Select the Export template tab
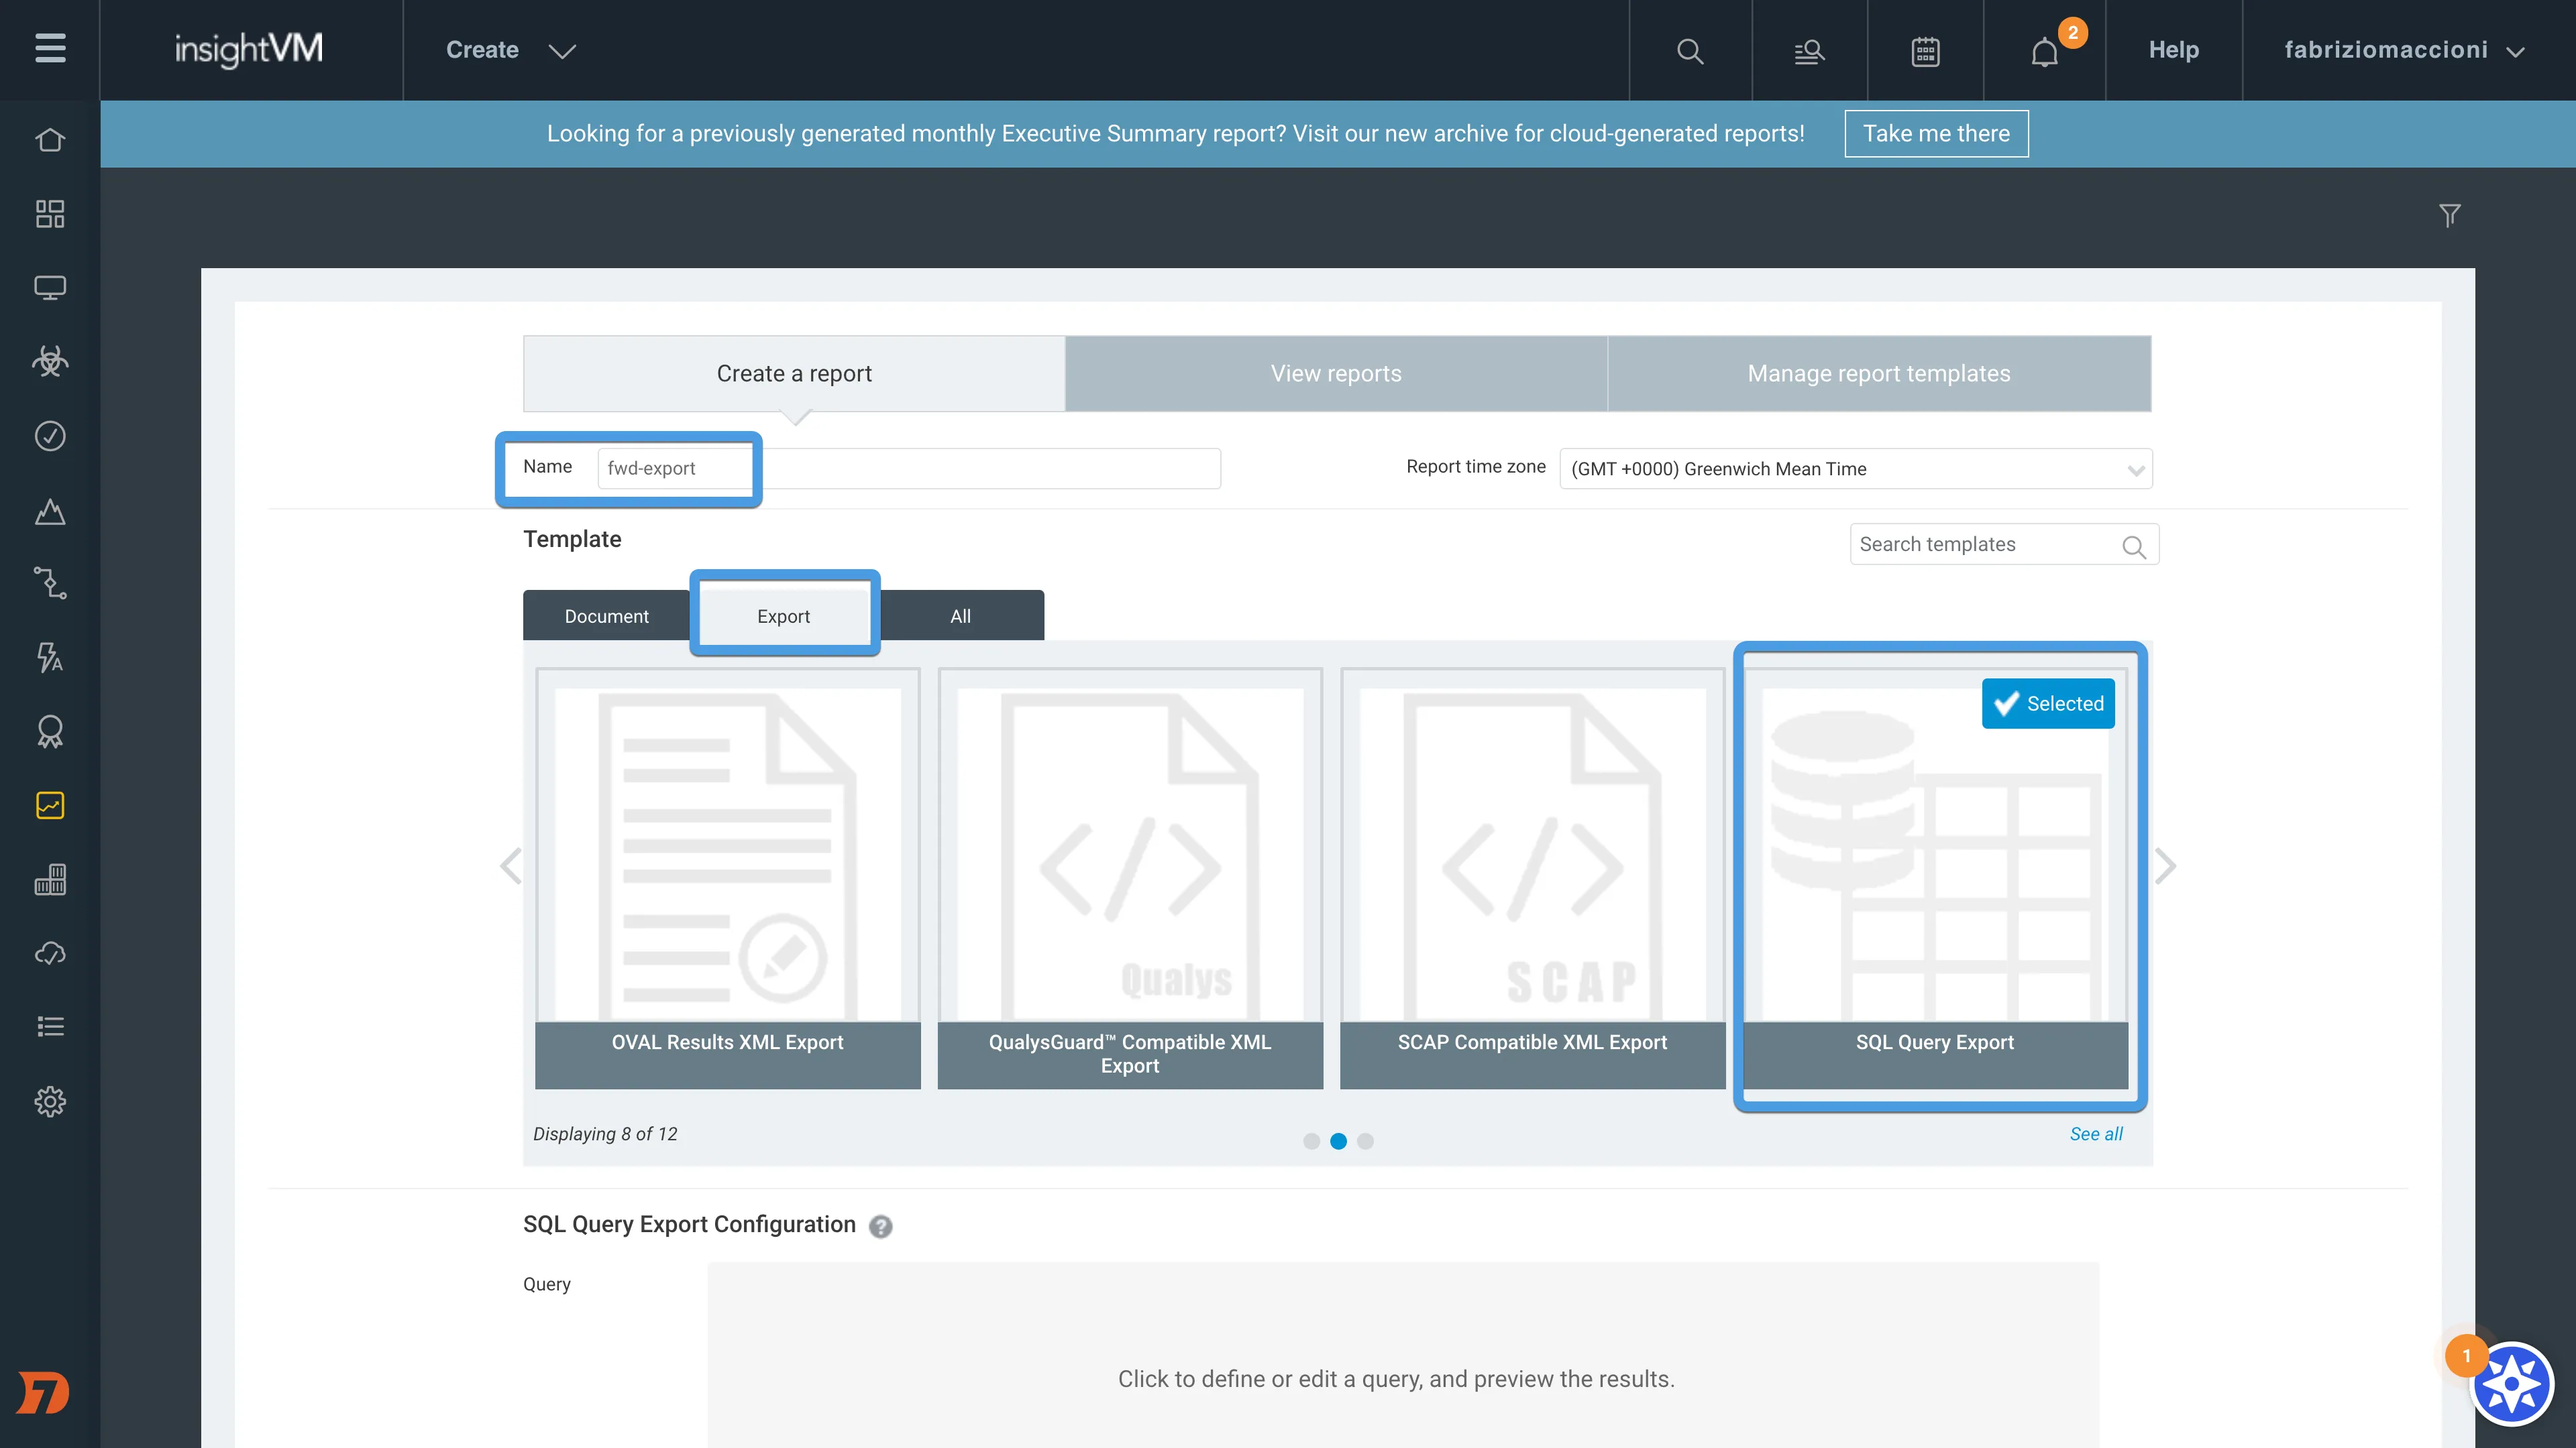 pyautogui.click(x=784, y=615)
